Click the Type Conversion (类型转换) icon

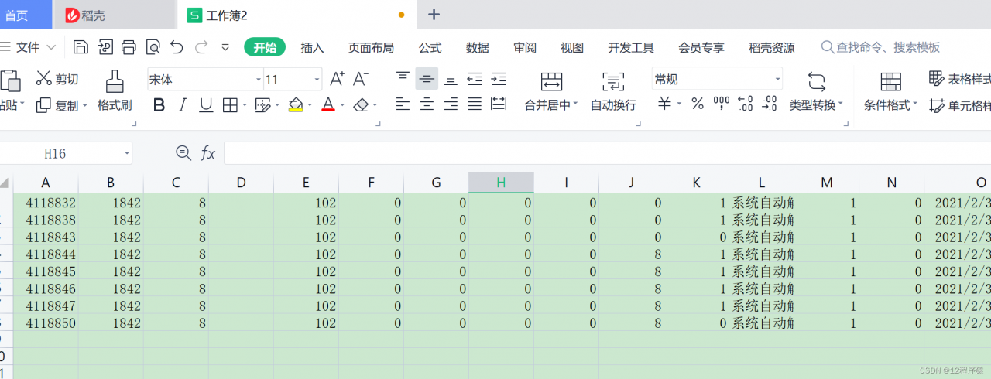(816, 80)
